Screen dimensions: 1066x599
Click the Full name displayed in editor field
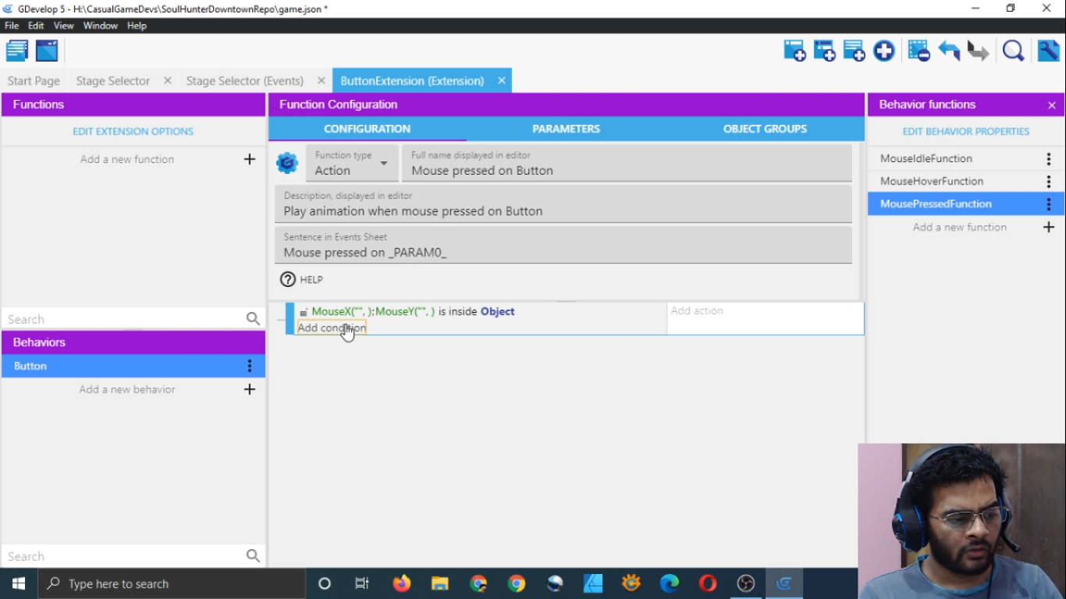[627, 164]
